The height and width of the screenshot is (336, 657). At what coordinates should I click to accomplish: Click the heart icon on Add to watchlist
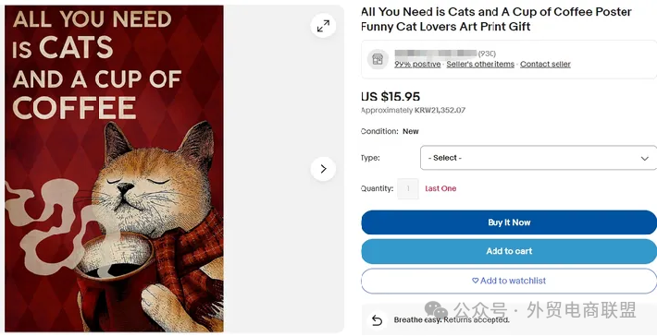click(475, 281)
